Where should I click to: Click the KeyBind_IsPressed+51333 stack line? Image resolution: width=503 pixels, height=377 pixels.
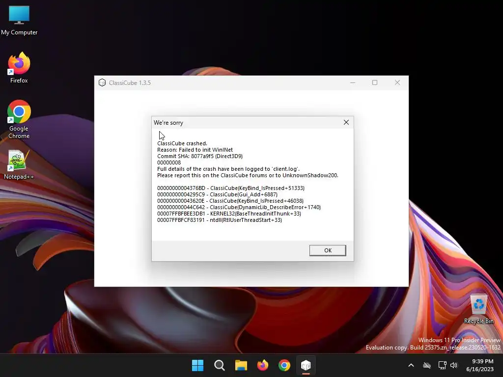[231, 188]
